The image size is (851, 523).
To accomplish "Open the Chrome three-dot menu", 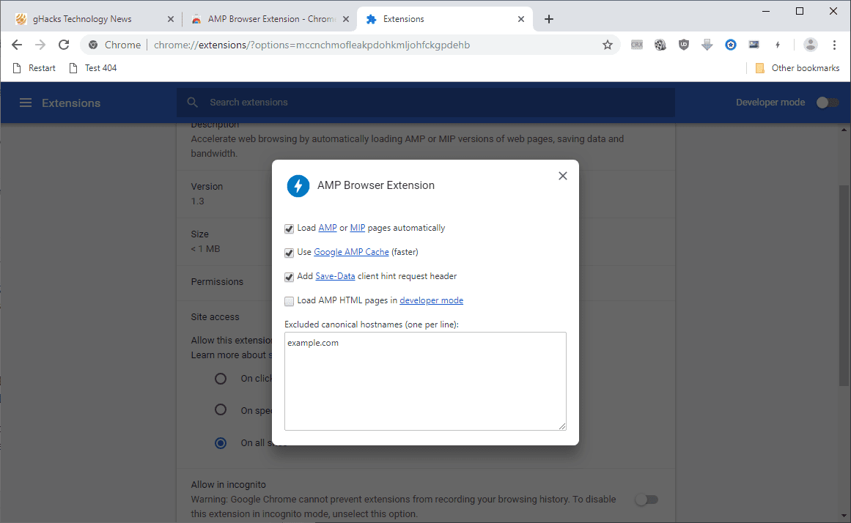I will click(x=834, y=45).
